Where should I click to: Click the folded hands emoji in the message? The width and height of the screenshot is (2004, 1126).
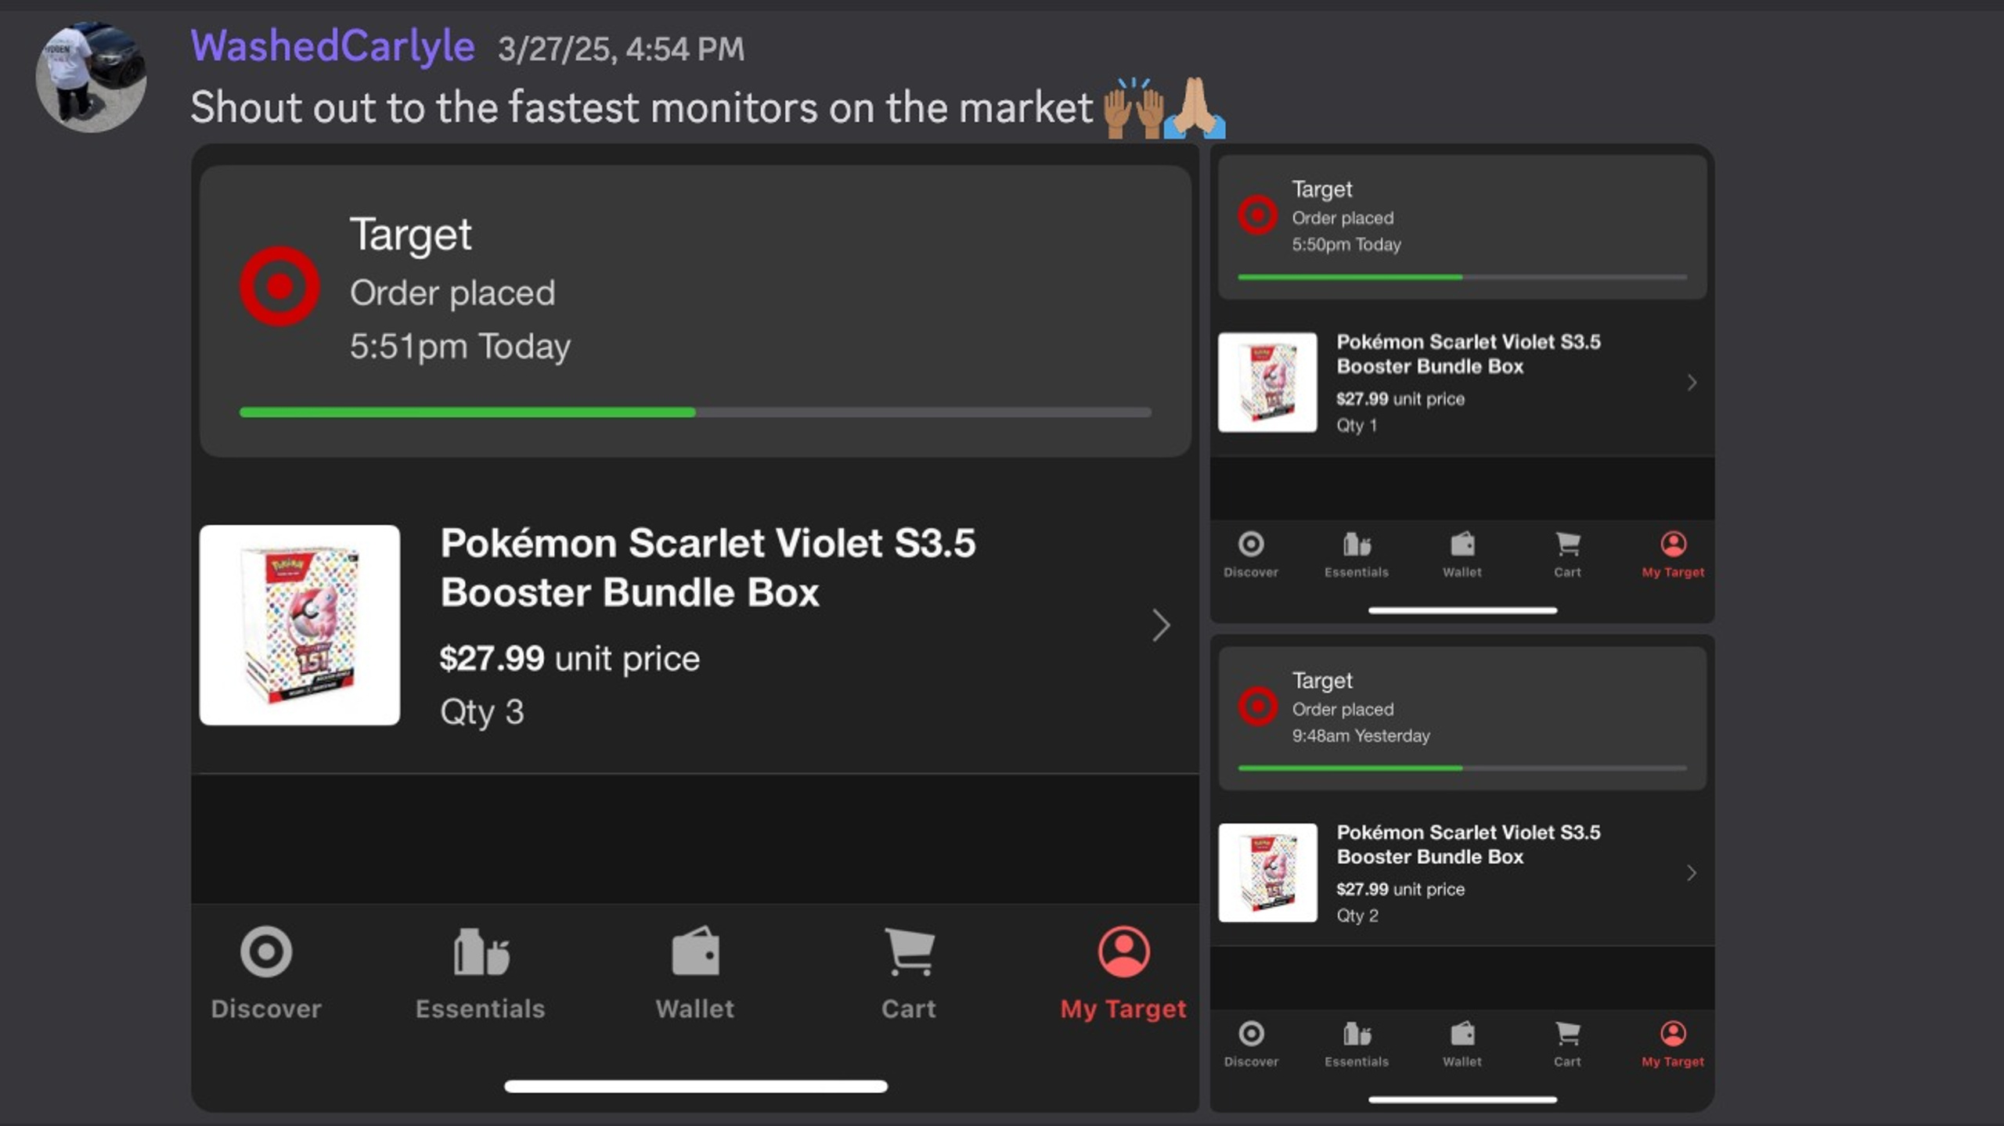pyautogui.click(x=1195, y=108)
